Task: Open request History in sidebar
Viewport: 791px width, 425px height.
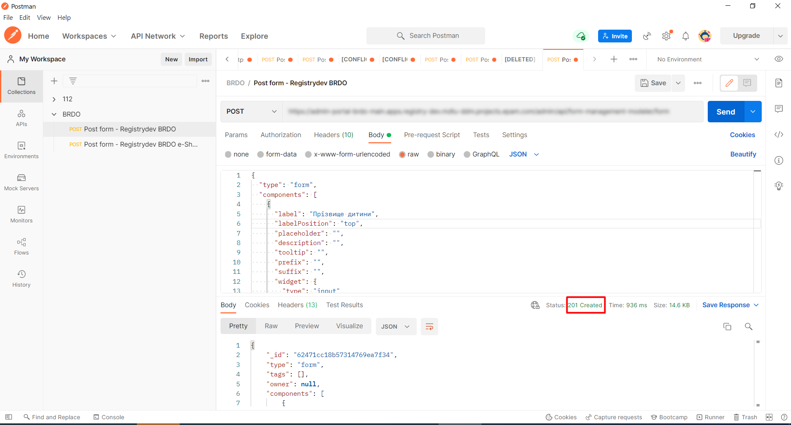Action: pos(21,278)
